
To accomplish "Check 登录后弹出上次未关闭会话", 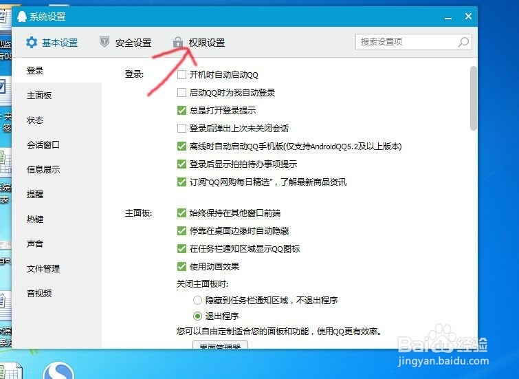I will (181, 128).
